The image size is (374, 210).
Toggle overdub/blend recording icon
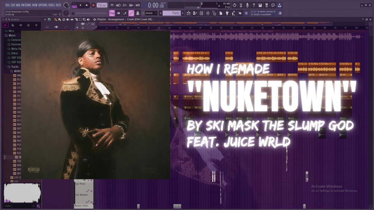point(131,5)
